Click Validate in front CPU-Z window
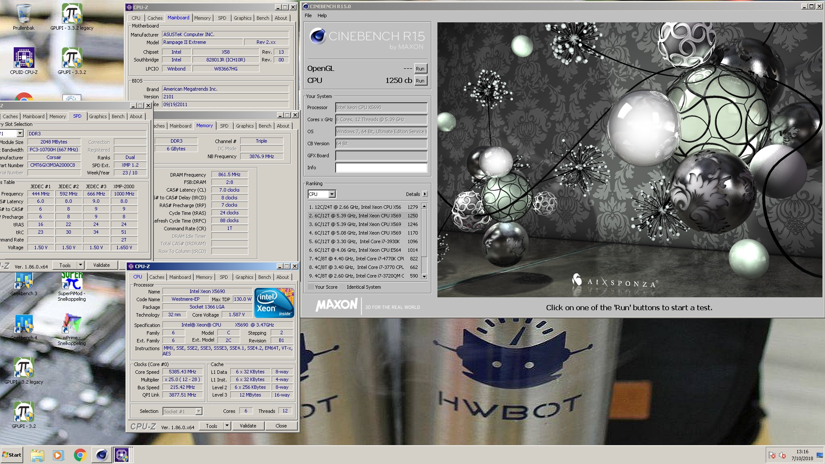This screenshot has height=464, width=825. pos(248,426)
